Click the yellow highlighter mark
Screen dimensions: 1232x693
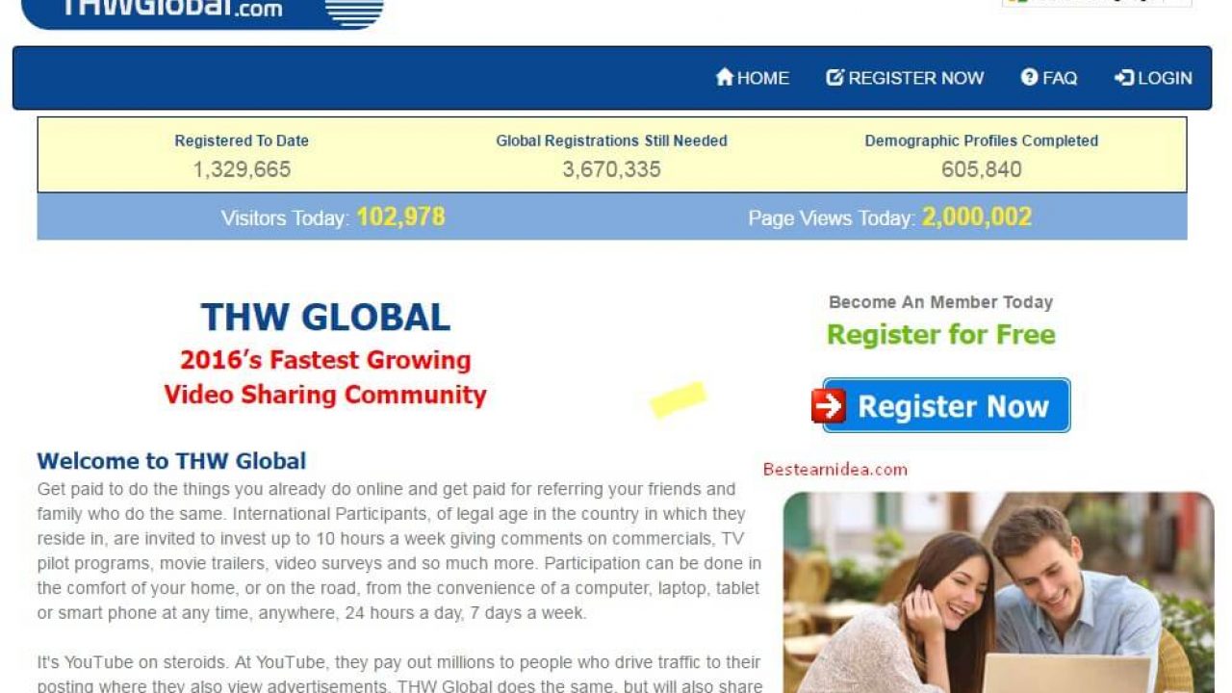[679, 398]
